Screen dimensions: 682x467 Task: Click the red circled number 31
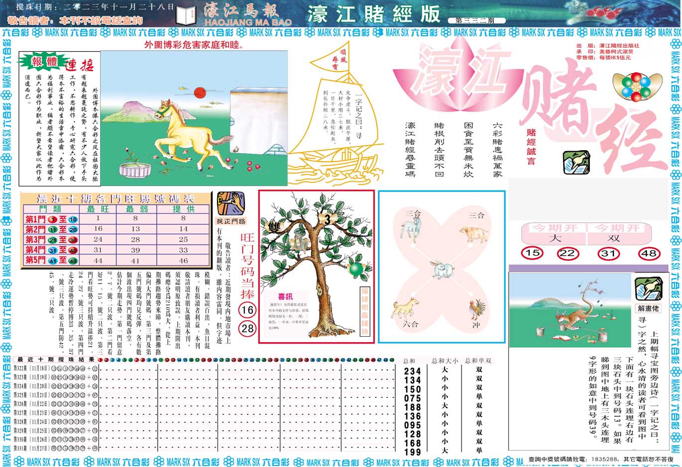608,253
